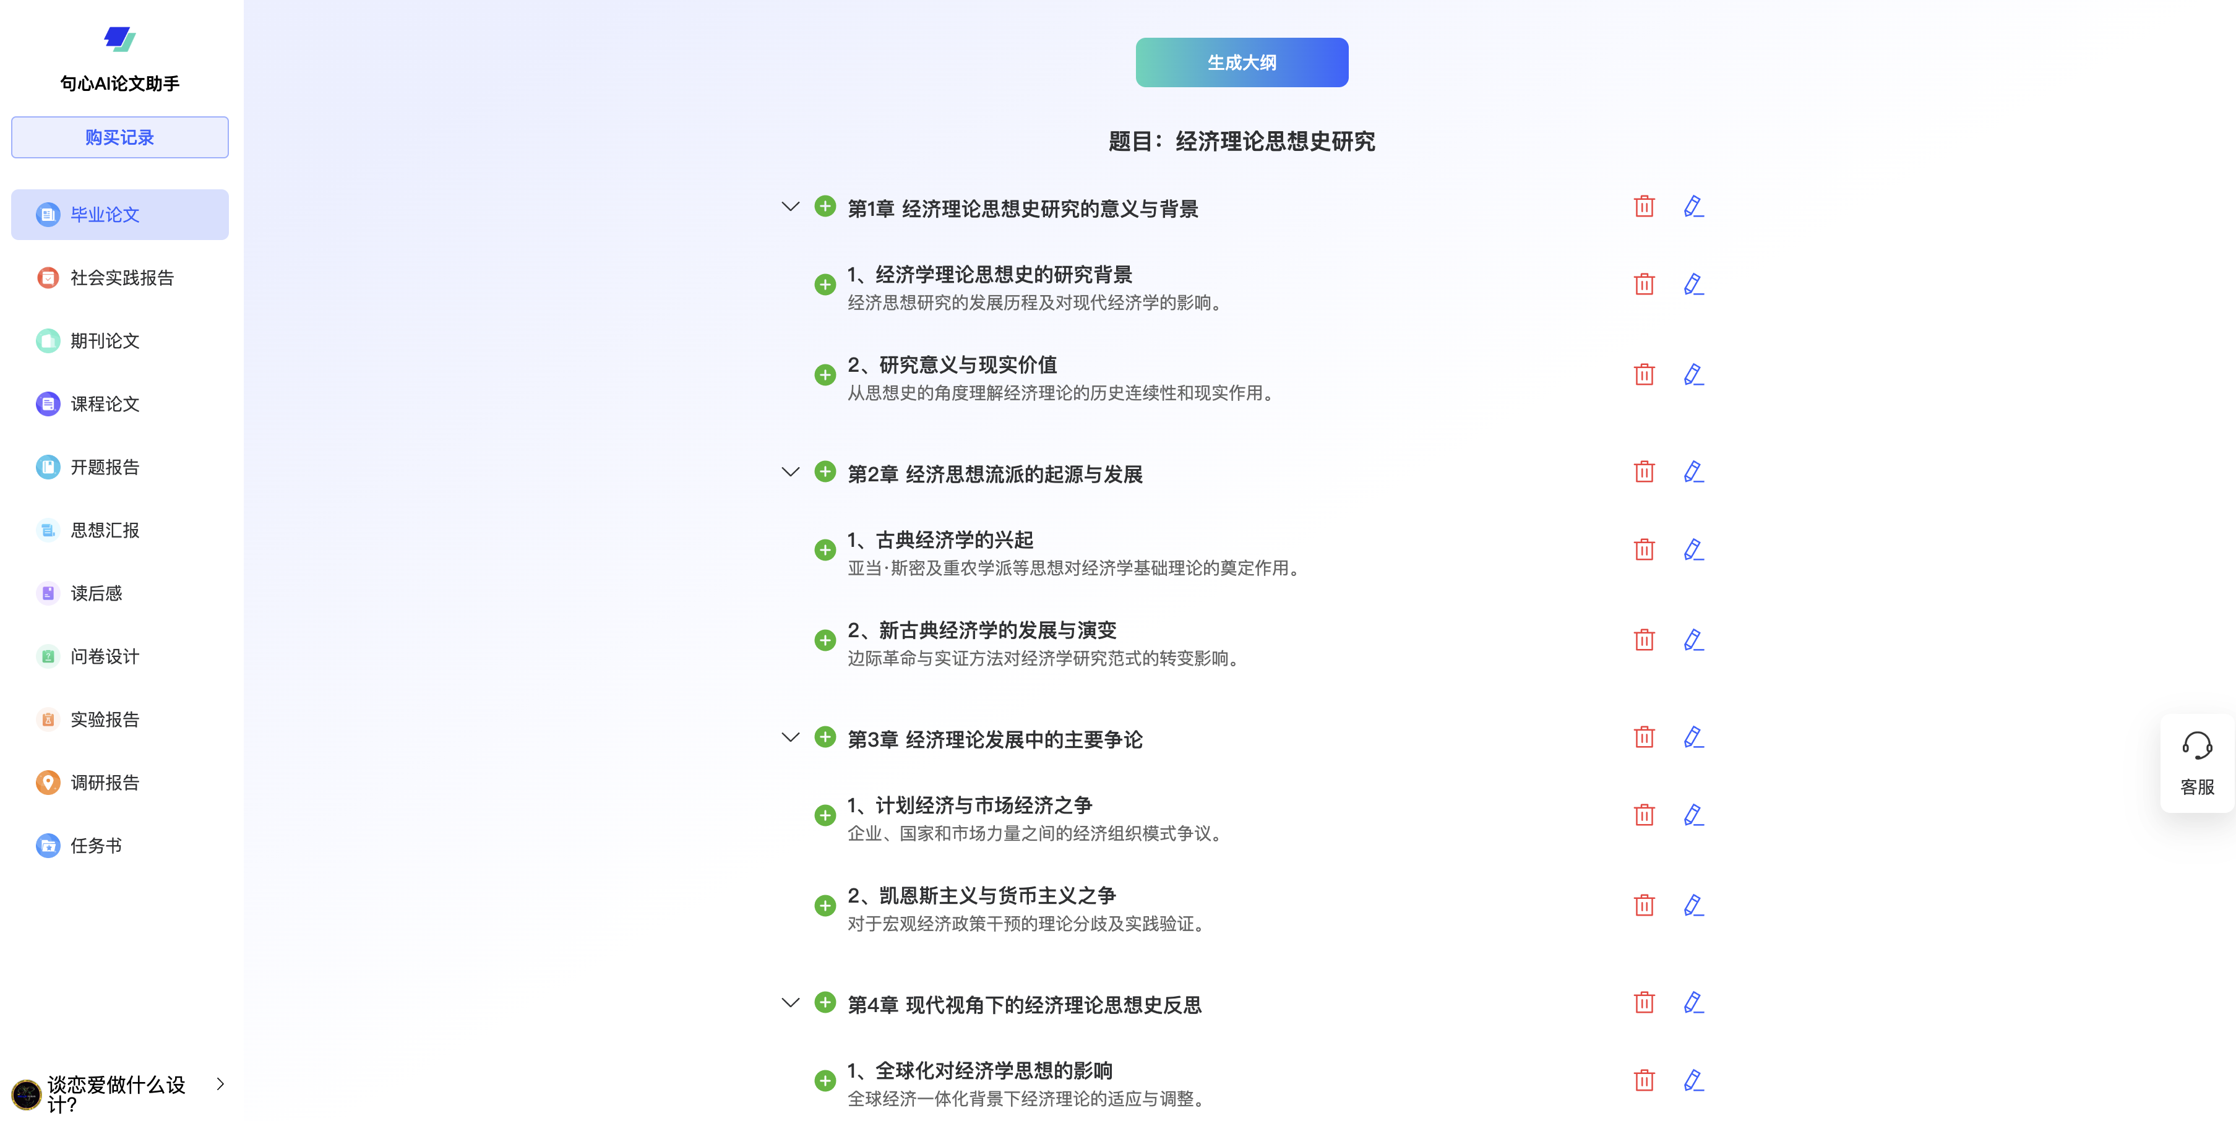
Task: Click green plus beside 凯恩斯主义与货币主义之争
Action: click(x=825, y=906)
